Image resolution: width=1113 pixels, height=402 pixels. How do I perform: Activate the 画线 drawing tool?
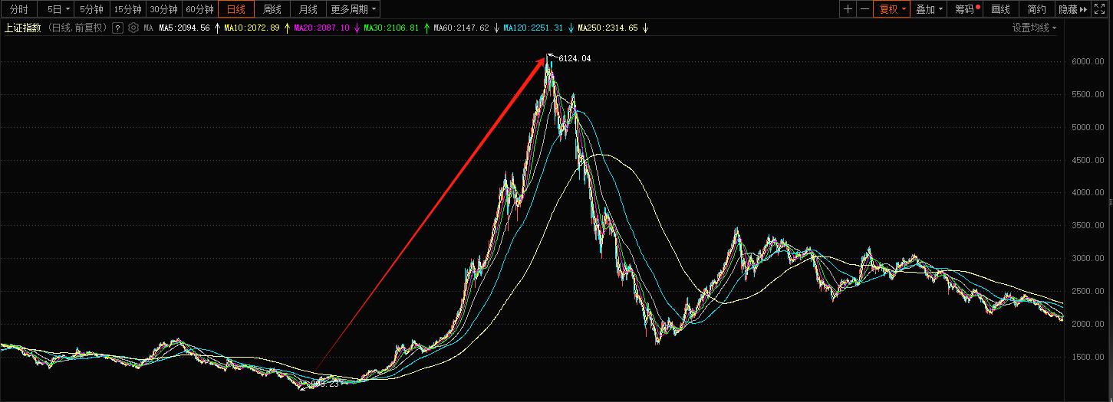point(1000,9)
